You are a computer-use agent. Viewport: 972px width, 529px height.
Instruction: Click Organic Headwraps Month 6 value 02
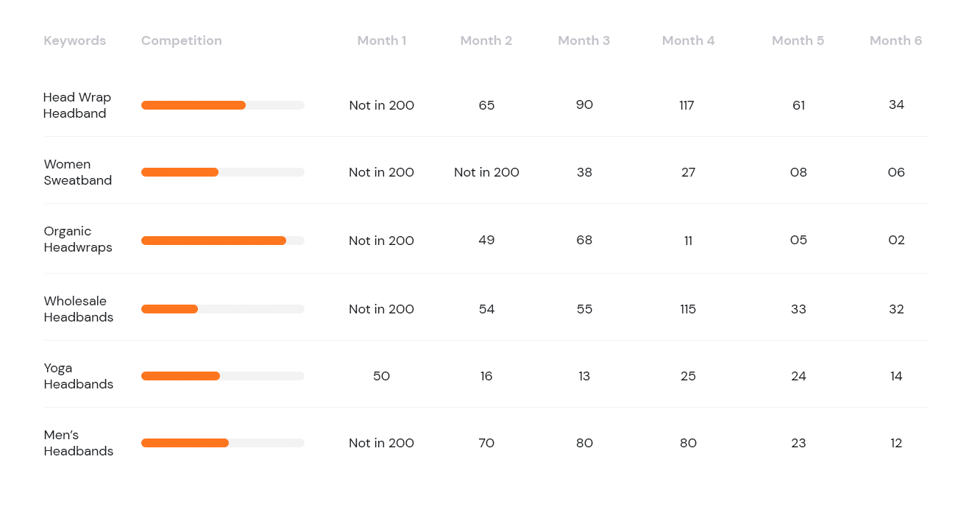coord(896,240)
